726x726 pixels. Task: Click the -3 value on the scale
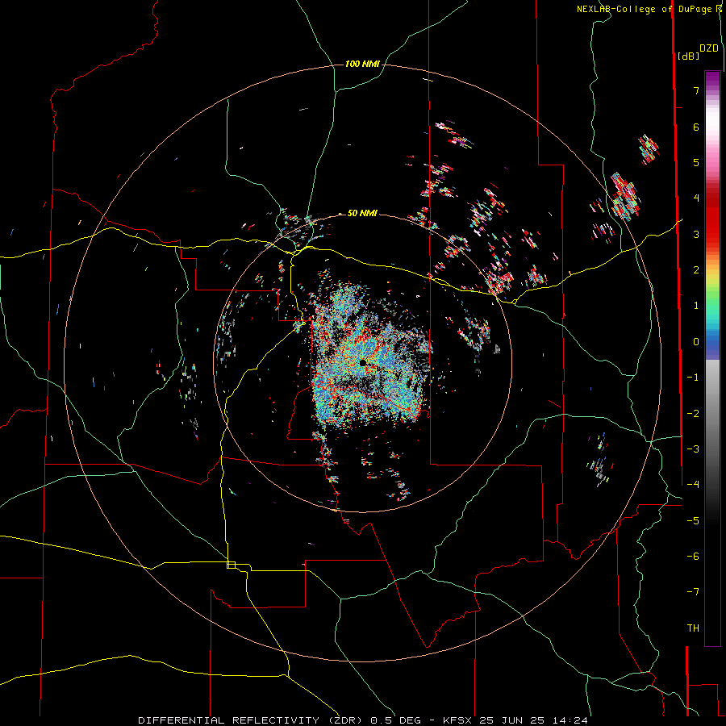pyautogui.click(x=693, y=449)
